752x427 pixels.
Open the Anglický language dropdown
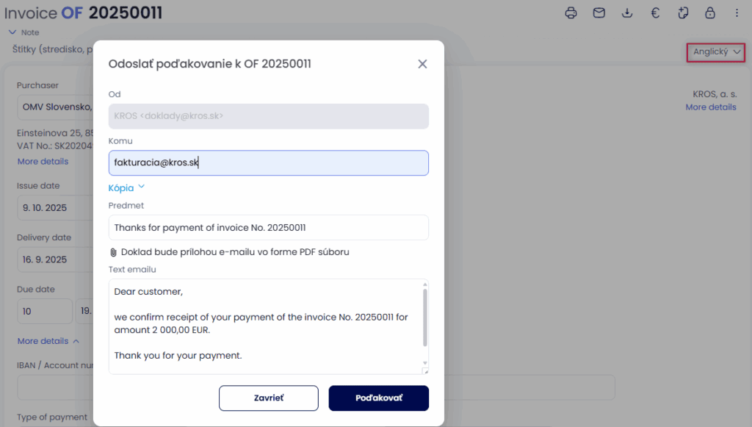716,52
